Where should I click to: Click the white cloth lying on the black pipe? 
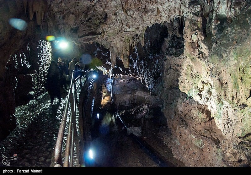coord(135,131)
